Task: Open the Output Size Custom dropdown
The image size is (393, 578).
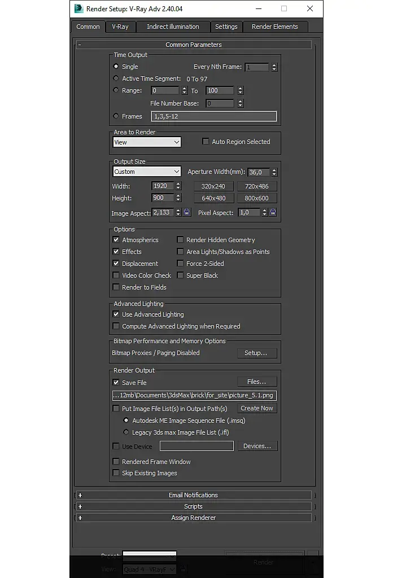Action: point(147,172)
